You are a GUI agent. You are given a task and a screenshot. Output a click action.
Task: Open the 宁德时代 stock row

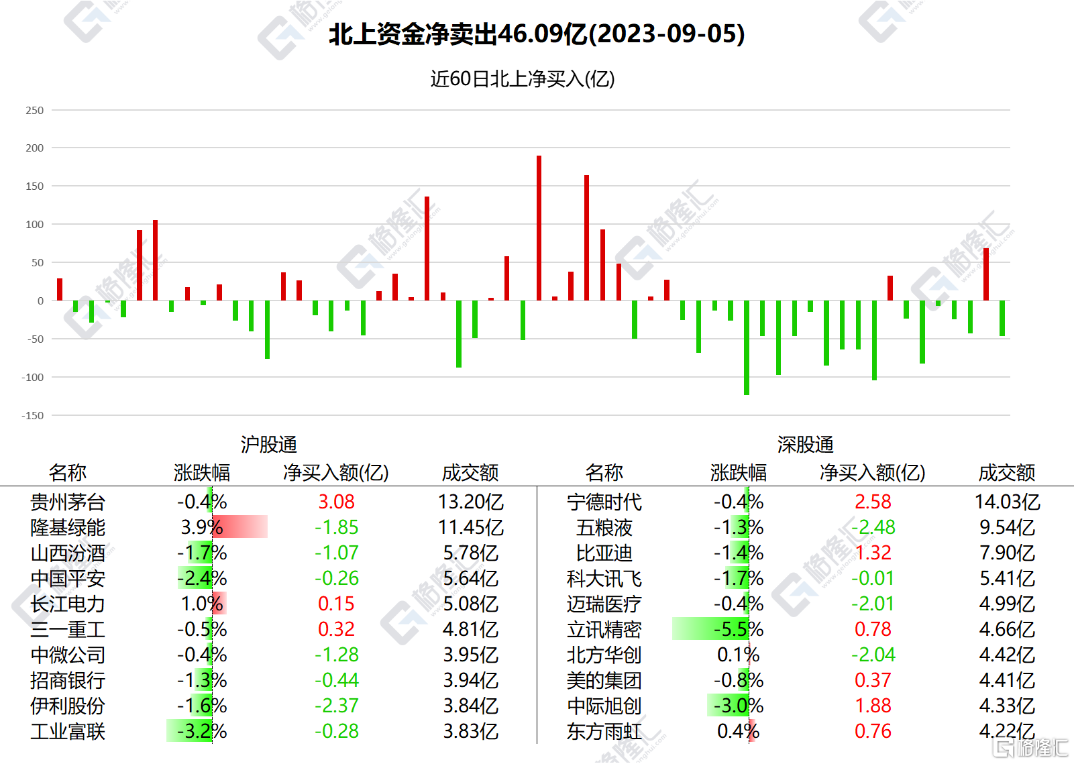click(x=604, y=502)
